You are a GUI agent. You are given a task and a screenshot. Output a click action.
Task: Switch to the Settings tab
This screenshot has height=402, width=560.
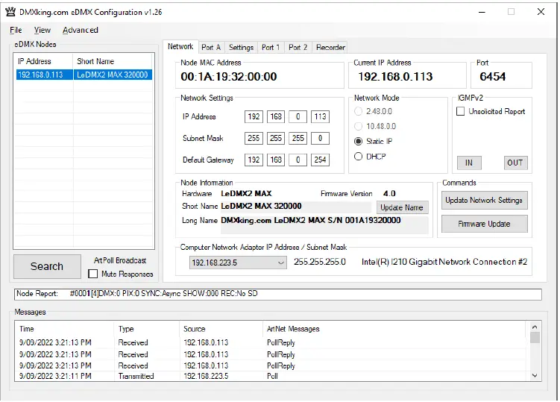(241, 47)
